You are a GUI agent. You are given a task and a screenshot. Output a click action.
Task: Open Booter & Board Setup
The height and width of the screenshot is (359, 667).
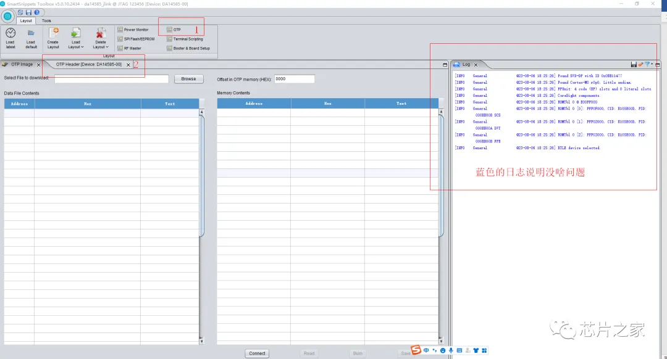coord(188,49)
